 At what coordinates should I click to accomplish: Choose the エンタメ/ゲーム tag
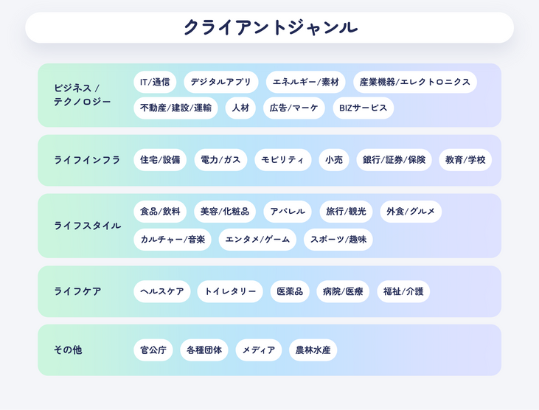click(x=257, y=240)
